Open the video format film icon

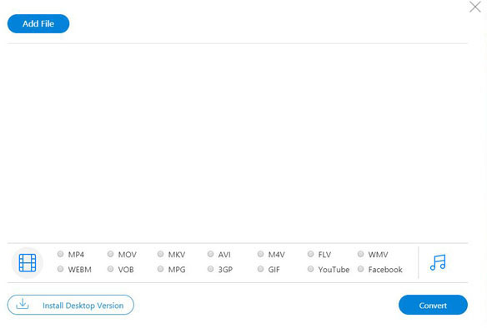tap(28, 262)
